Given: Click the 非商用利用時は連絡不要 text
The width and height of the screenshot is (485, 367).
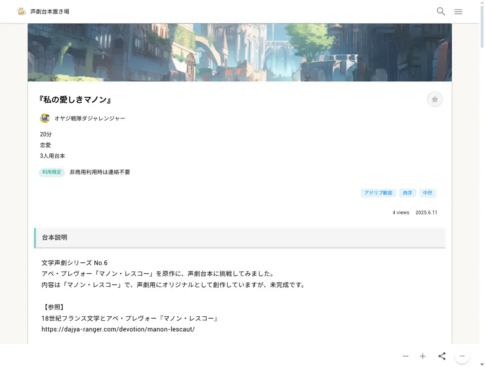Looking at the screenshot, I should 100,172.
